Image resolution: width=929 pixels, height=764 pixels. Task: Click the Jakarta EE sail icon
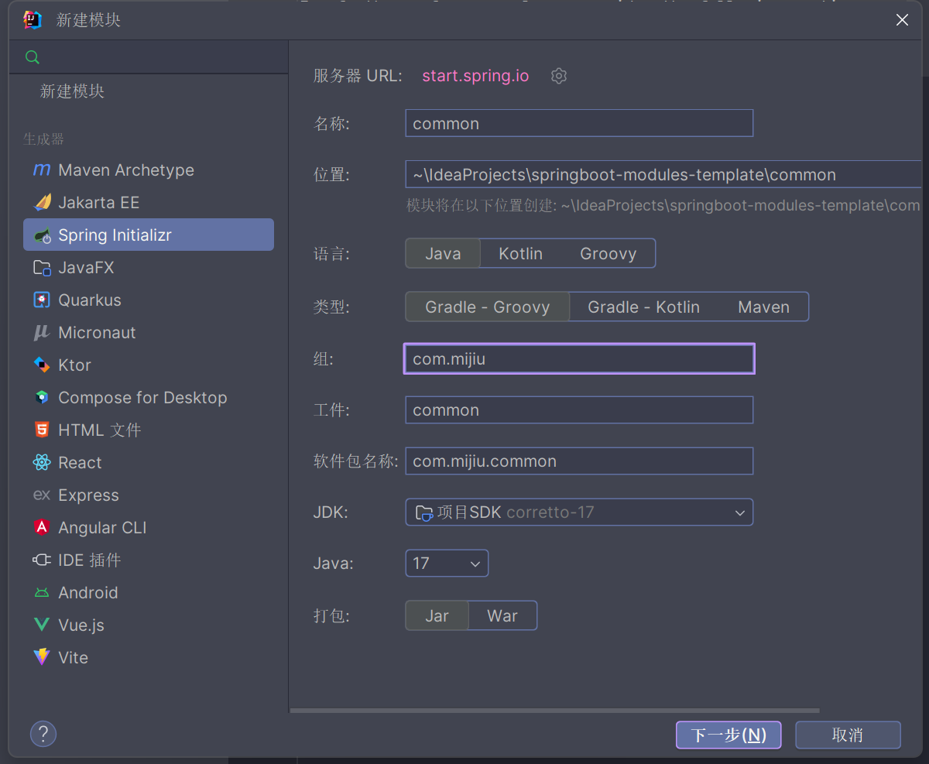pos(42,202)
